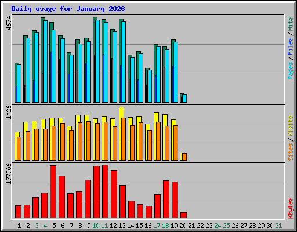Click green weekend day 4 label
The image size is (297, 232).
pyautogui.click(x=45, y=226)
